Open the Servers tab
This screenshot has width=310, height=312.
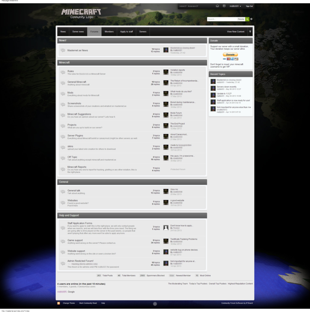point(143,32)
